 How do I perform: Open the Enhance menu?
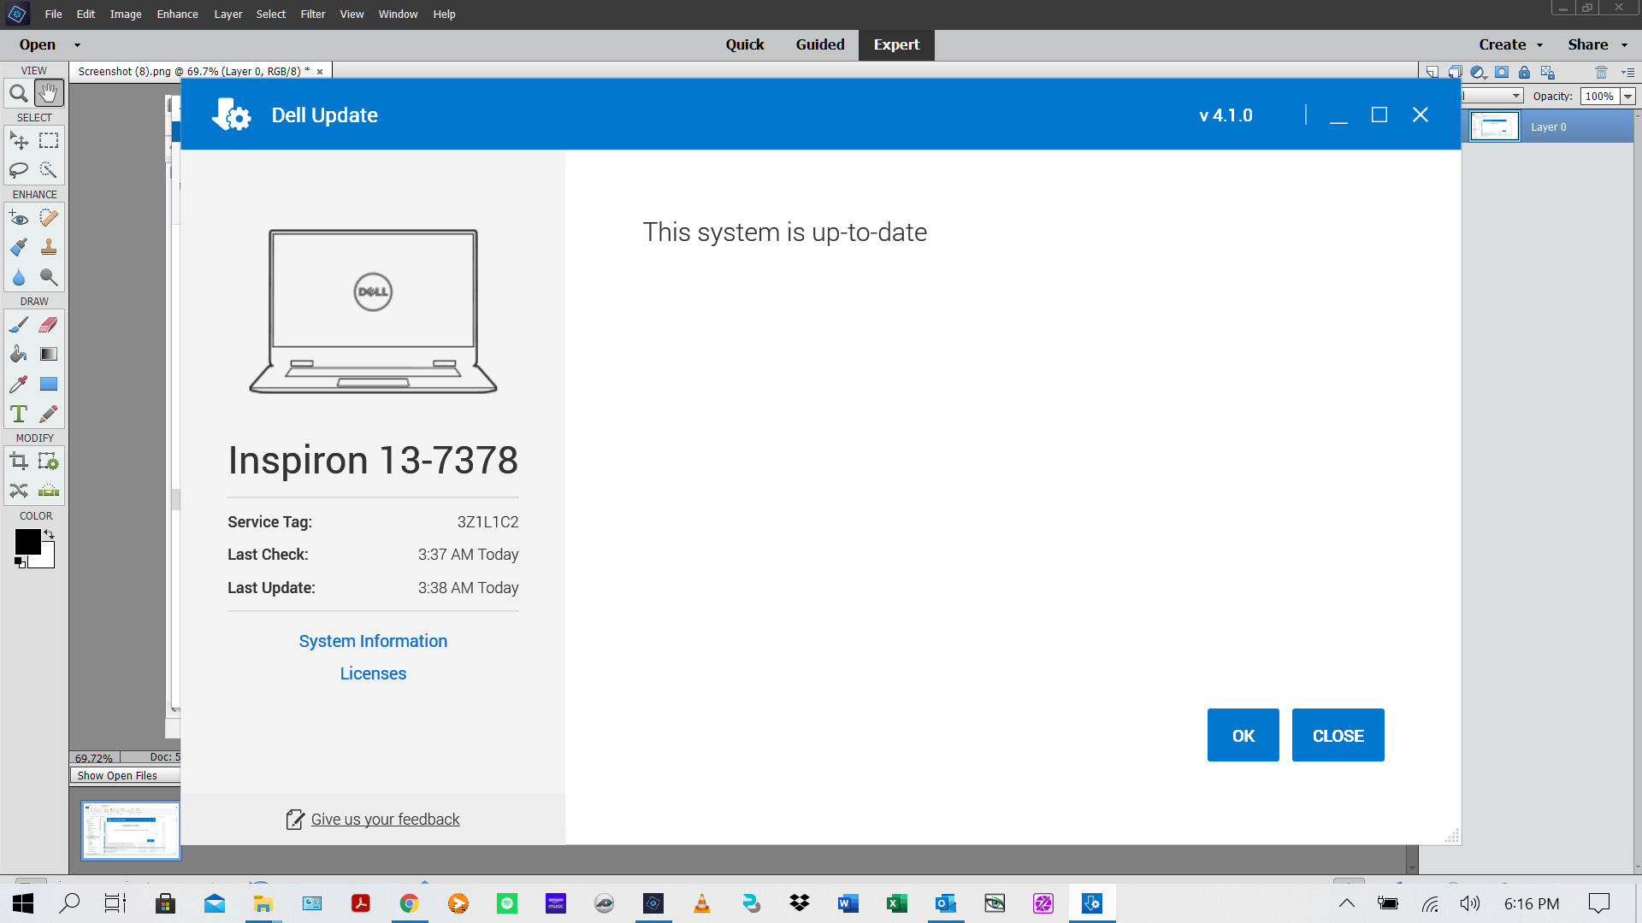[177, 14]
